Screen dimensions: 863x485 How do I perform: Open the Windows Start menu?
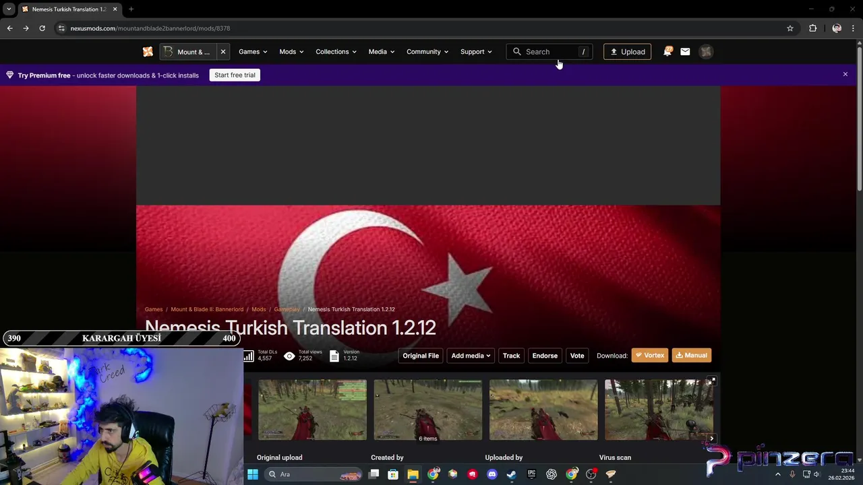tap(252, 474)
